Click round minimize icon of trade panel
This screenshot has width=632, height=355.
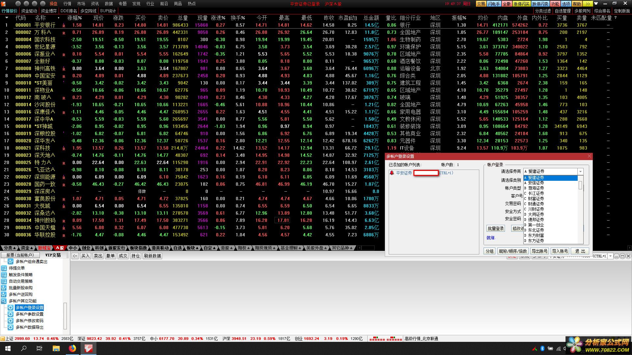617,256
